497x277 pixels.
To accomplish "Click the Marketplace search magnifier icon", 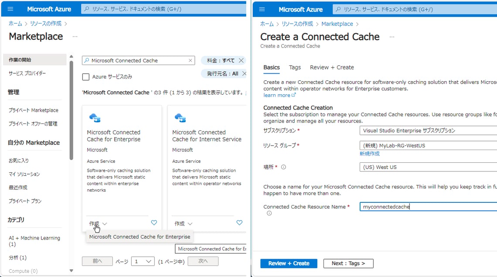I will click(x=86, y=60).
